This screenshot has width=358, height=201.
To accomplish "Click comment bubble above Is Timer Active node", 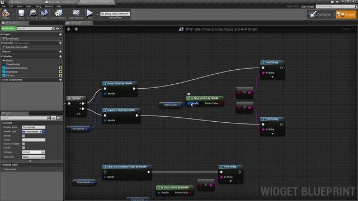I will pos(189,94).
